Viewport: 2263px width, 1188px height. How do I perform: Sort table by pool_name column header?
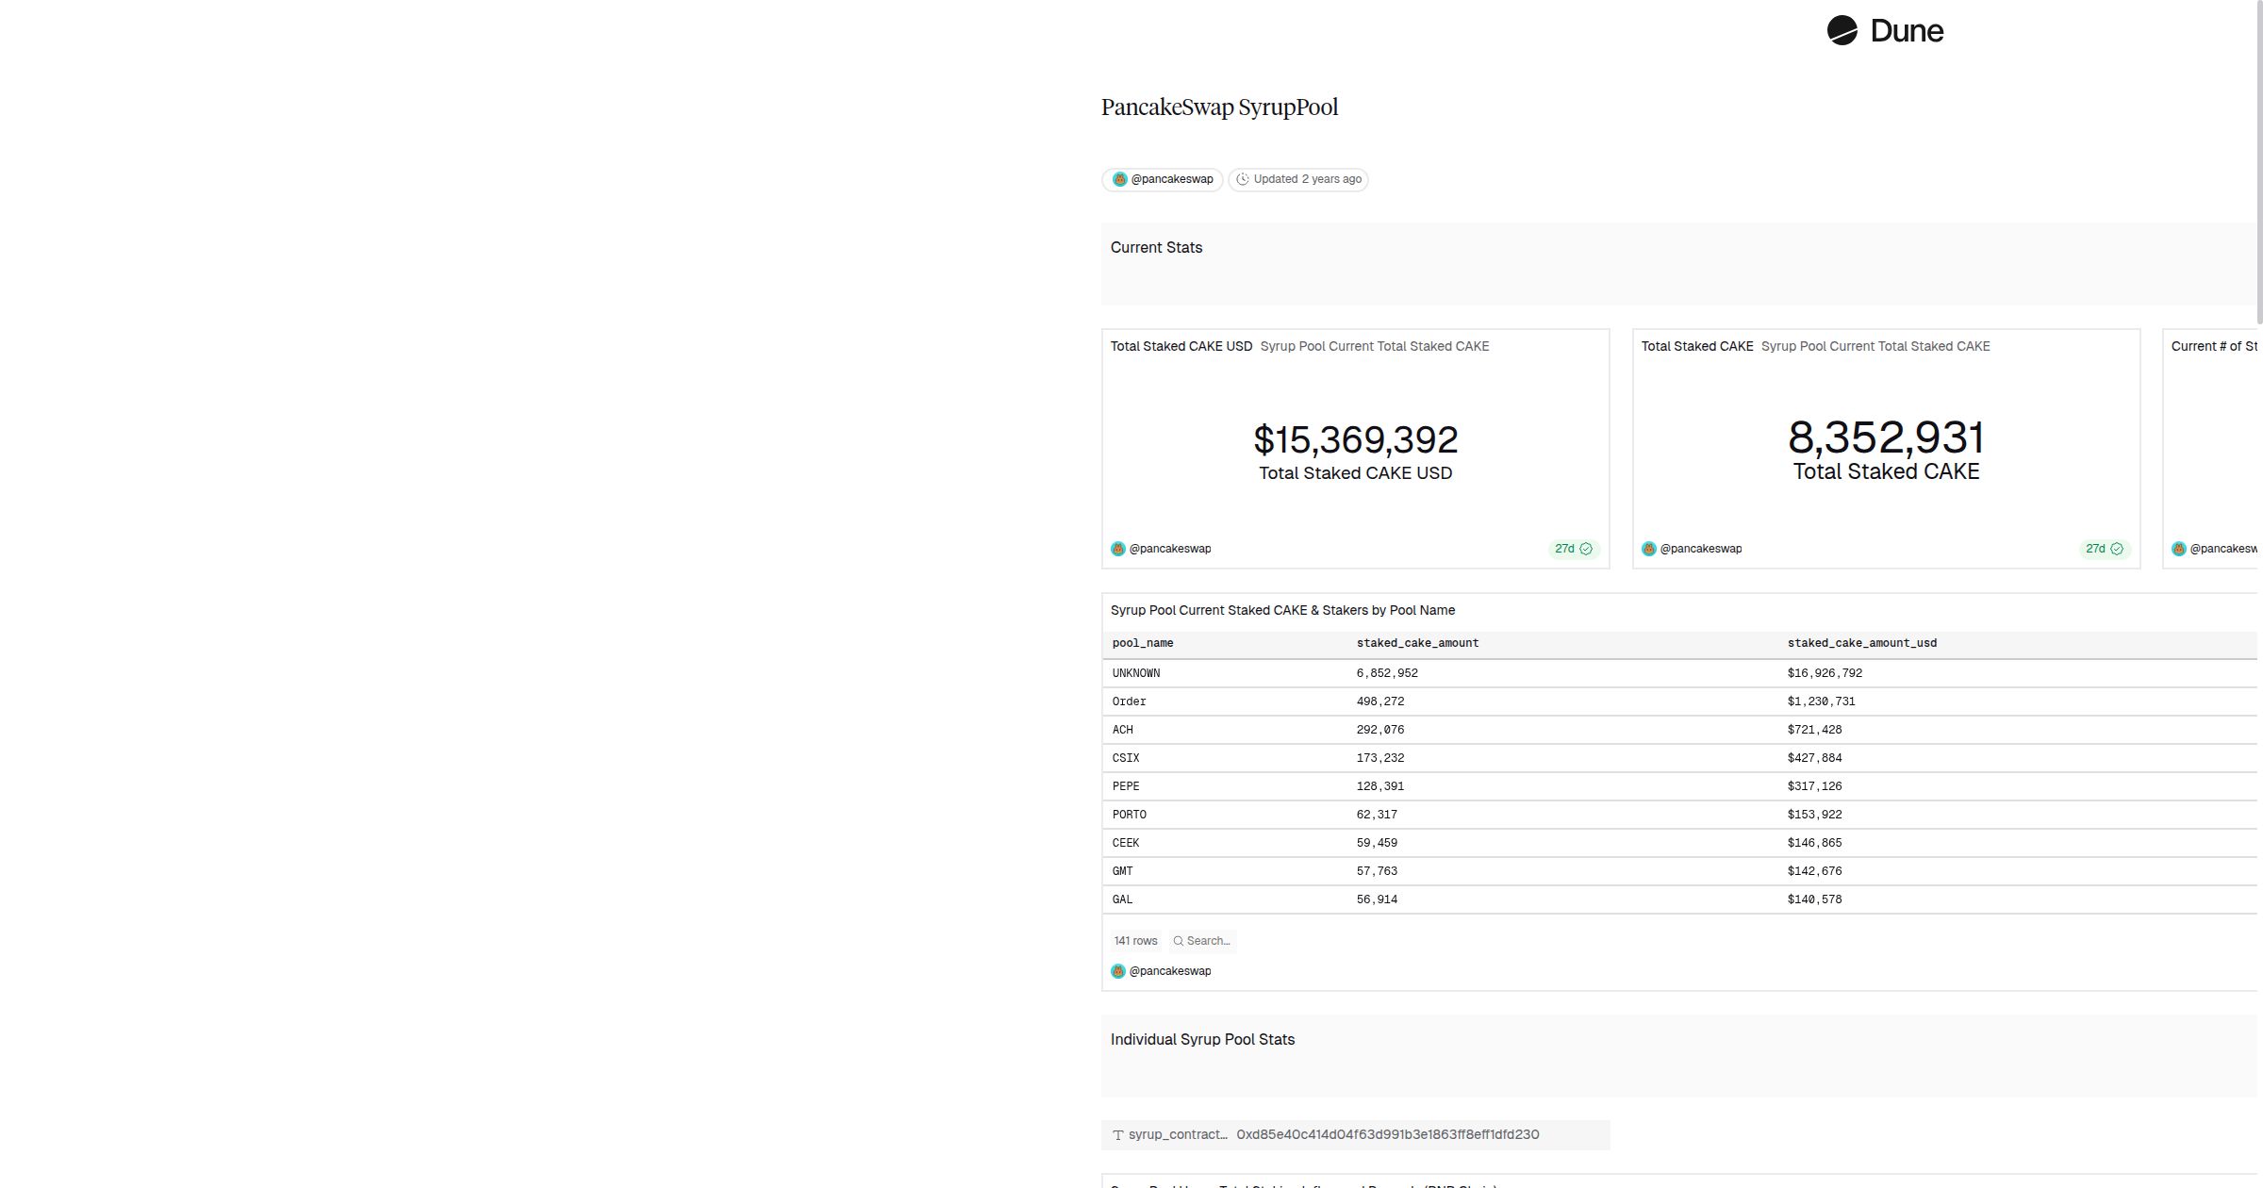(1143, 643)
